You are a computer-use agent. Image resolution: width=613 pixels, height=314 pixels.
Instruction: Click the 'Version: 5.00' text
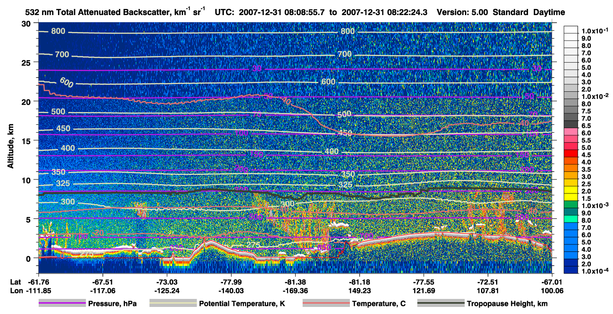[x=463, y=13]
